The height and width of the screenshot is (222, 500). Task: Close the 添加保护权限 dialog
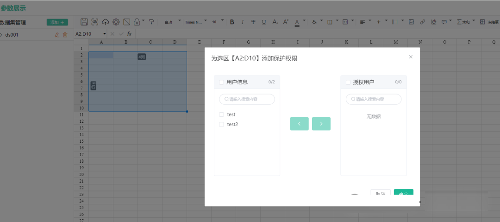pos(411,57)
